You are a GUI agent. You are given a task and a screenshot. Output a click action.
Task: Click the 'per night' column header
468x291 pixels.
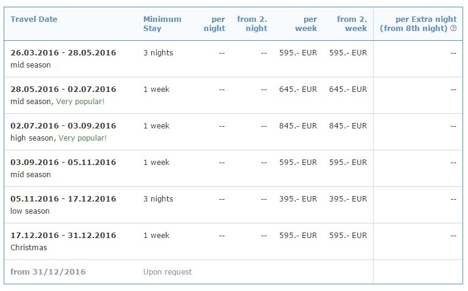click(214, 23)
